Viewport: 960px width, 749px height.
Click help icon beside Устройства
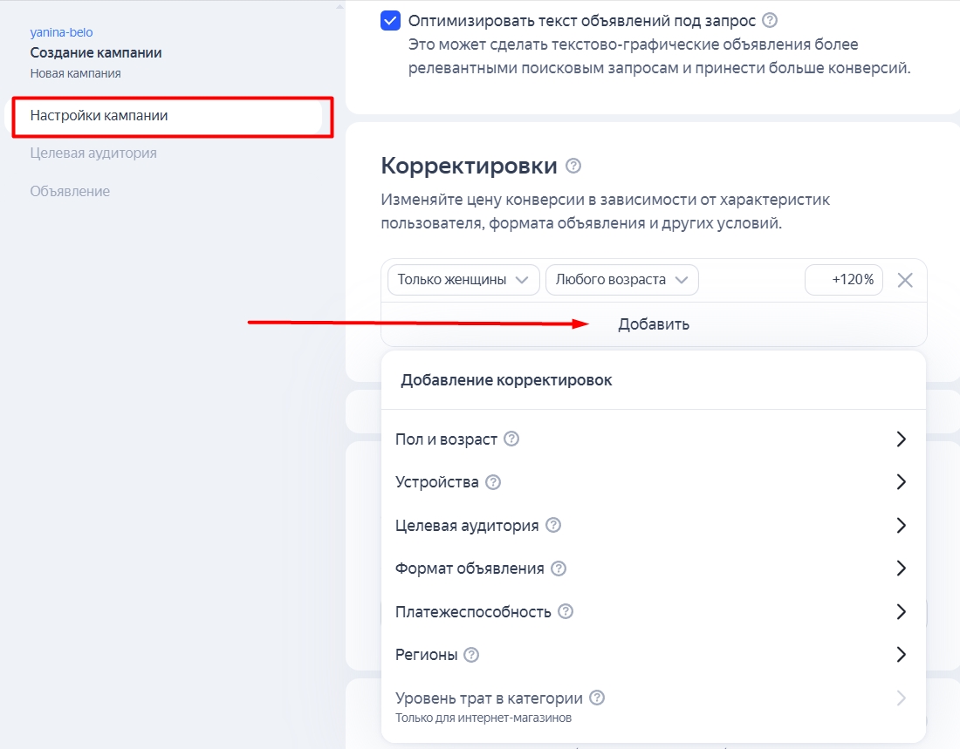[493, 482]
